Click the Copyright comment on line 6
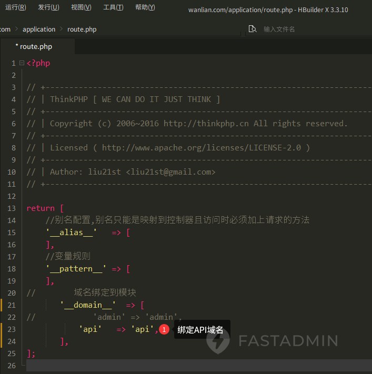Viewport: 372px width, 374px height. click(187, 124)
